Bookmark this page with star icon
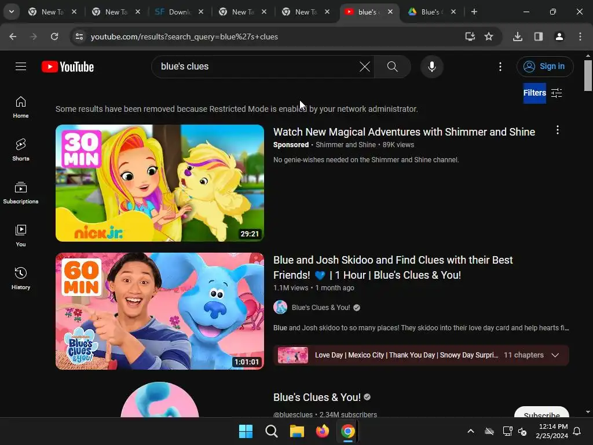The image size is (593, 445). coord(489,37)
